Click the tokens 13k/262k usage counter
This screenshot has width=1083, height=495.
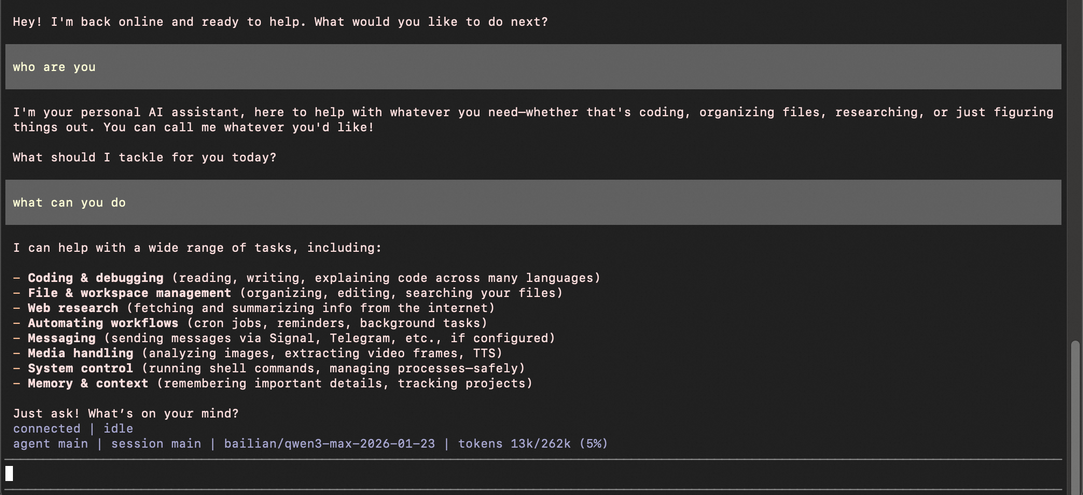532,444
